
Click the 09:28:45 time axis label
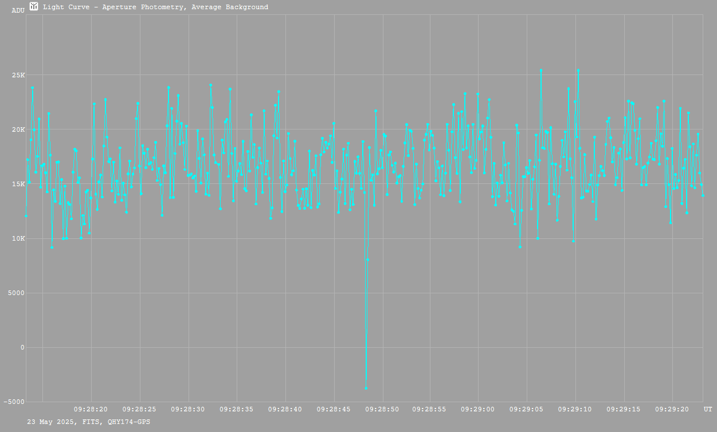pyautogui.click(x=333, y=410)
